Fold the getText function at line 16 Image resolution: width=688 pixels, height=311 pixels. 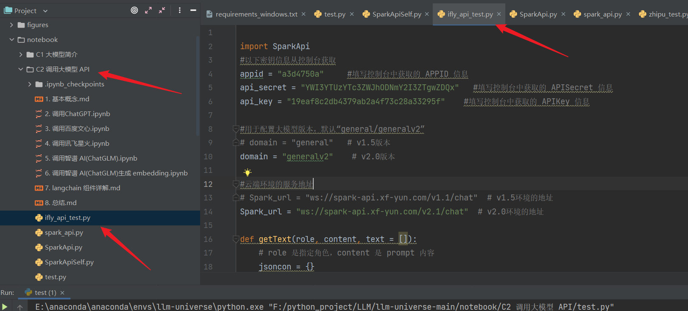click(236, 239)
